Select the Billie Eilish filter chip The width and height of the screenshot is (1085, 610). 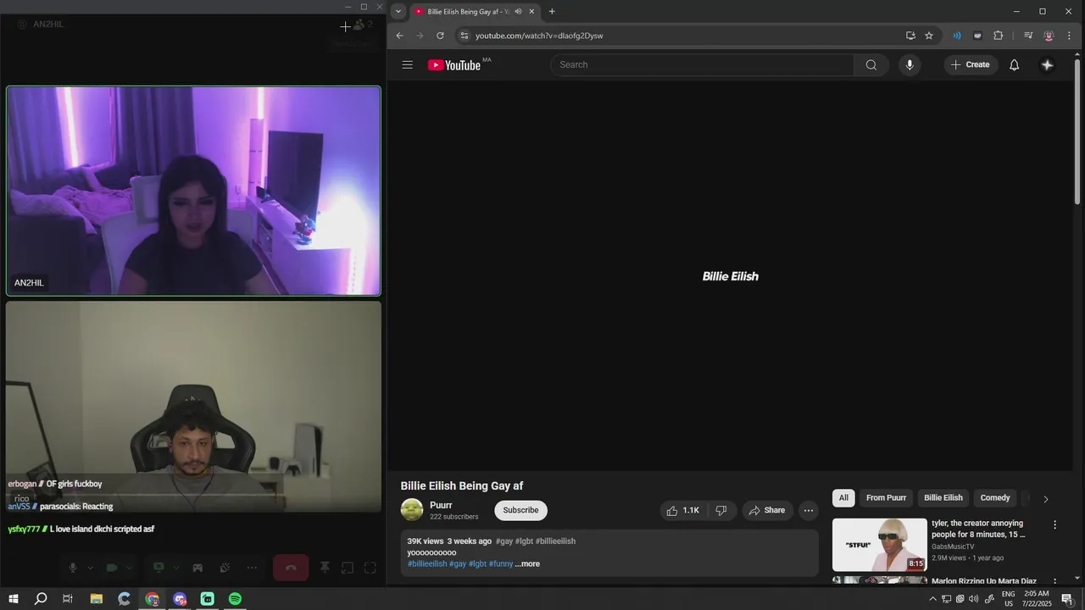point(943,498)
